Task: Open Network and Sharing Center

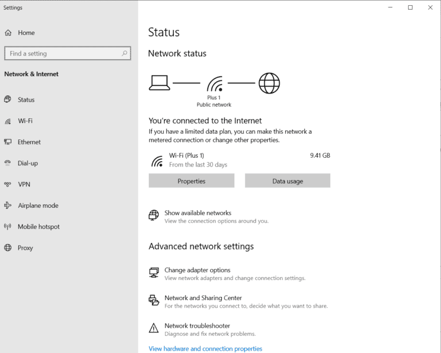Action: coord(203,298)
